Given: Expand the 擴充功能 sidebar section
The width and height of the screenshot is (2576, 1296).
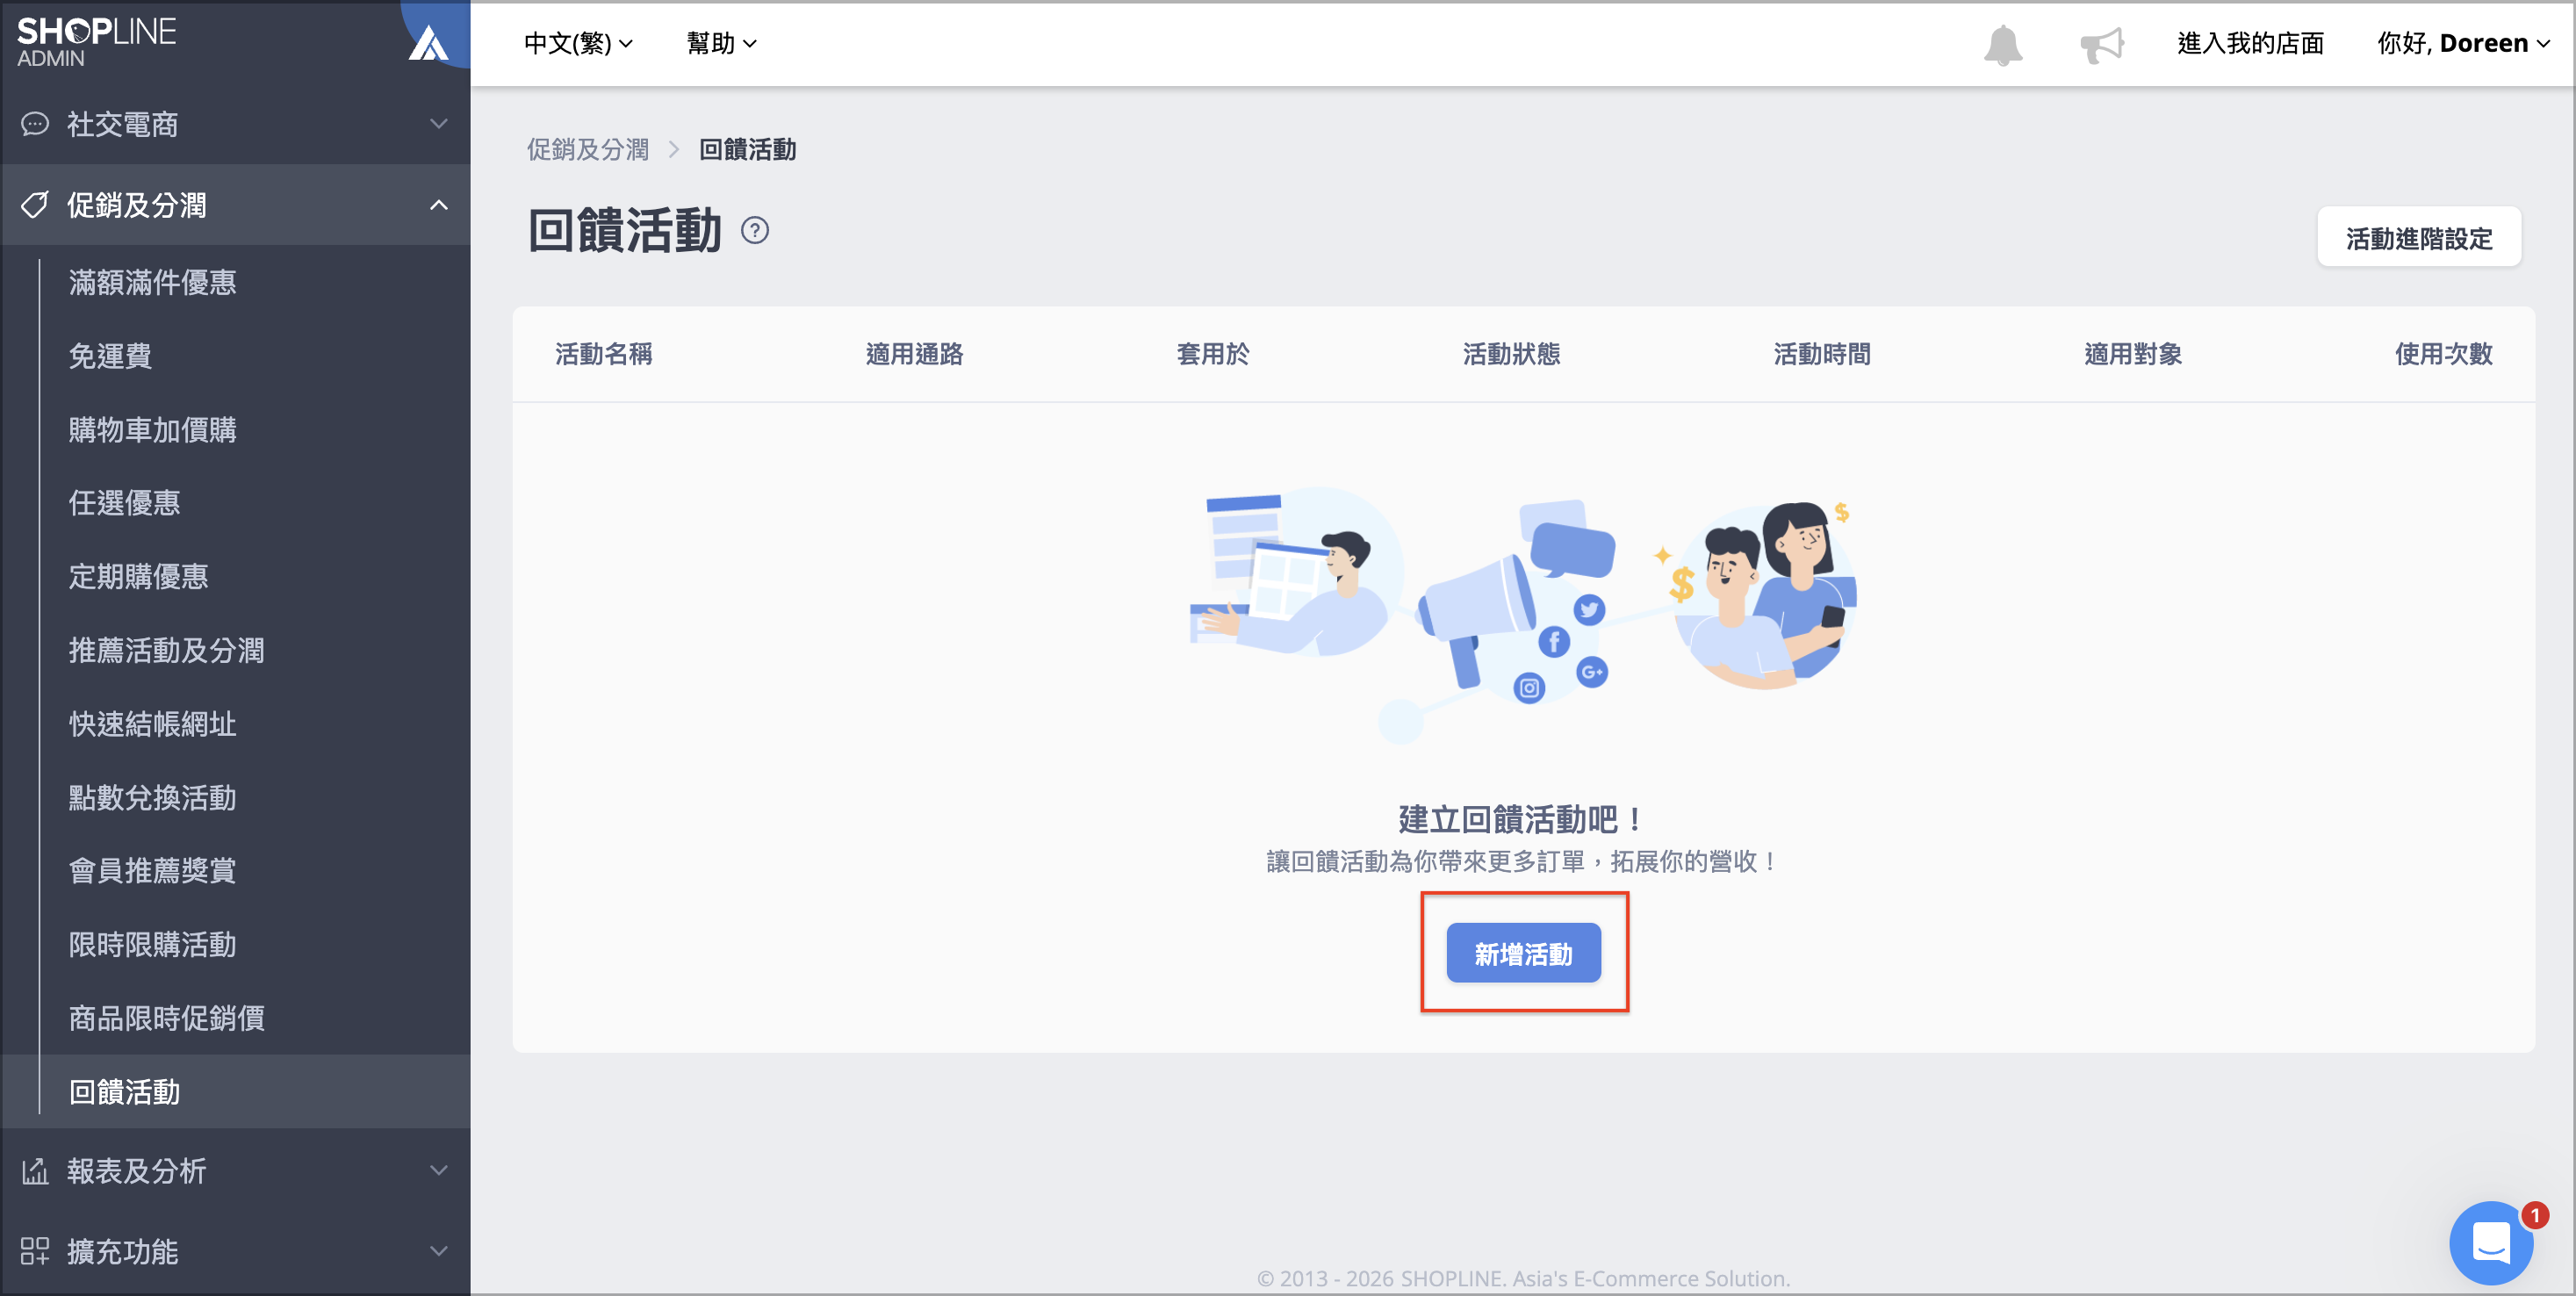Looking at the screenshot, I should coord(236,1251).
